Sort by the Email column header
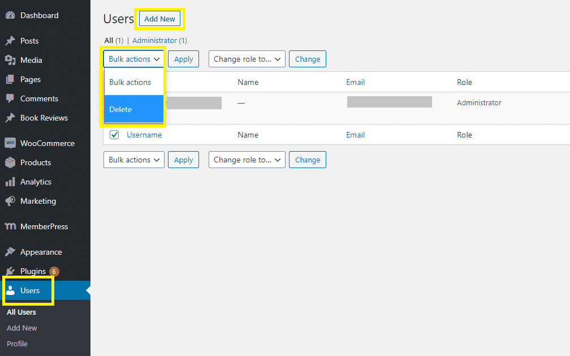The width and height of the screenshot is (570, 356). (x=355, y=83)
